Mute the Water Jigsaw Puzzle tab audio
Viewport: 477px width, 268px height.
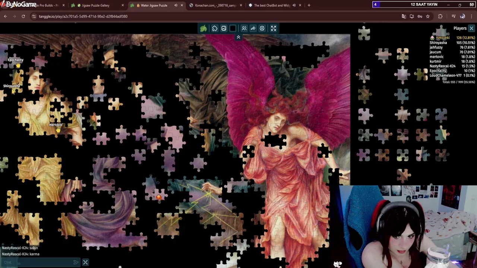[x=176, y=5]
